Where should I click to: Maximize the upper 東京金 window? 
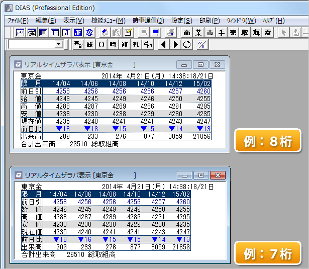click(x=200, y=64)
